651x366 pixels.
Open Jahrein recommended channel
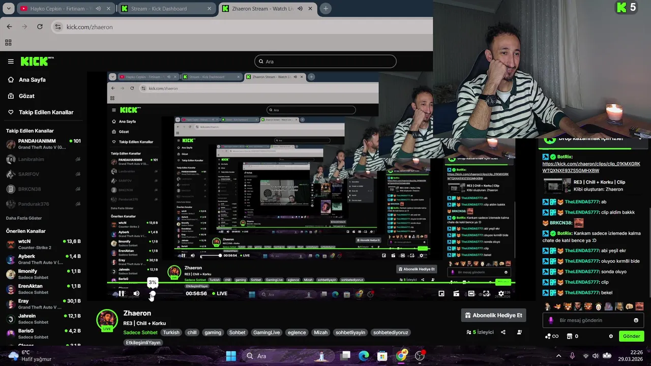tap(43, 319)
